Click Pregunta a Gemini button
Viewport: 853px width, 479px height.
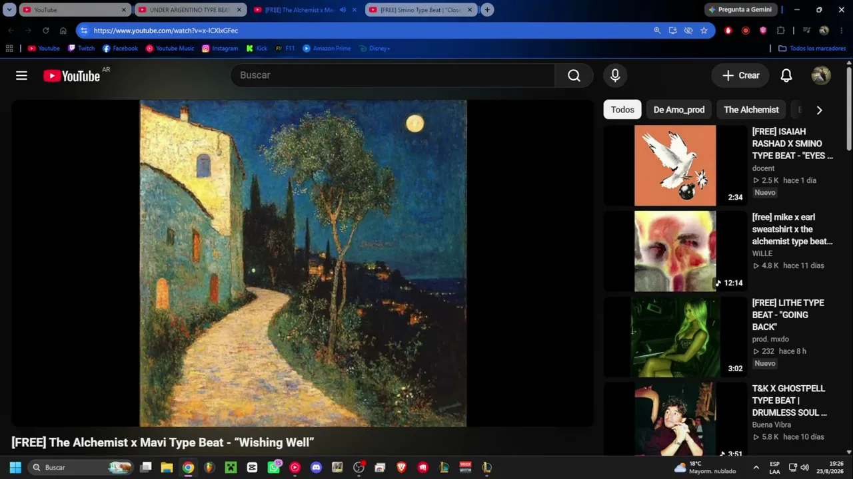tap(740, 10)
